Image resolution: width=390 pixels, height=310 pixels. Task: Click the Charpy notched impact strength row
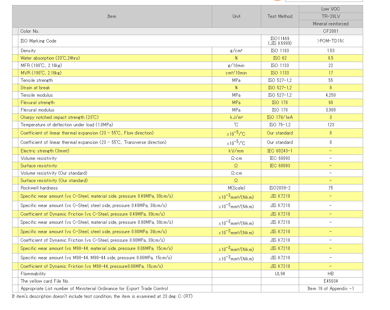(59, 117)
